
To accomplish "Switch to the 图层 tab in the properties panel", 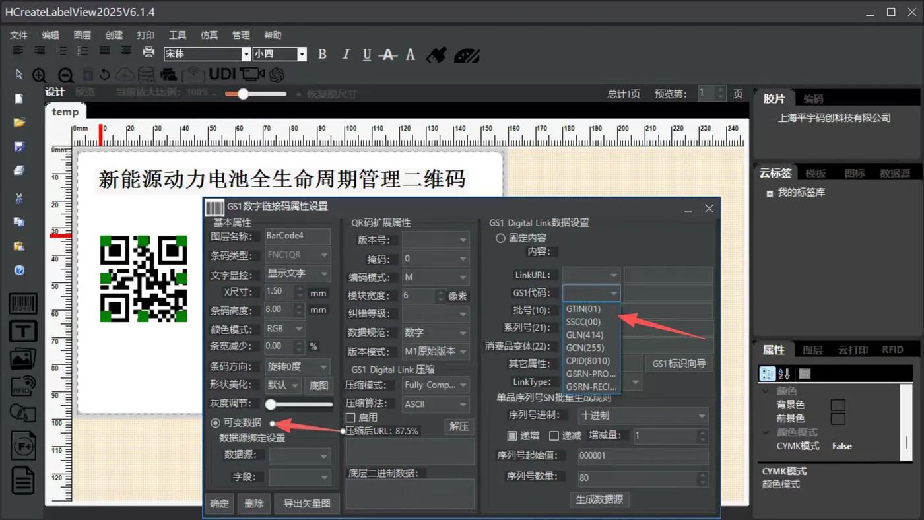I will point(812,350).
